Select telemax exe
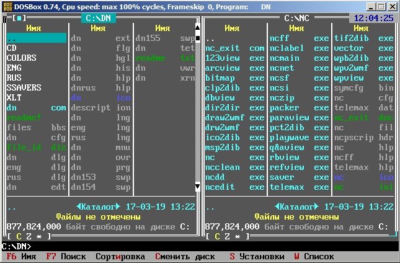The height and width of the screenshot is (263, 400). point(300,187)
